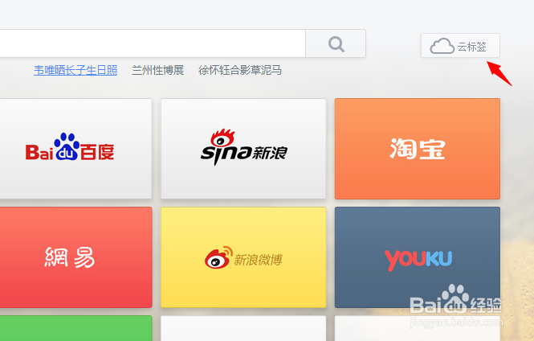Open the Sina 新浪 site tile

pyautogui.click(x=243, y=149)
